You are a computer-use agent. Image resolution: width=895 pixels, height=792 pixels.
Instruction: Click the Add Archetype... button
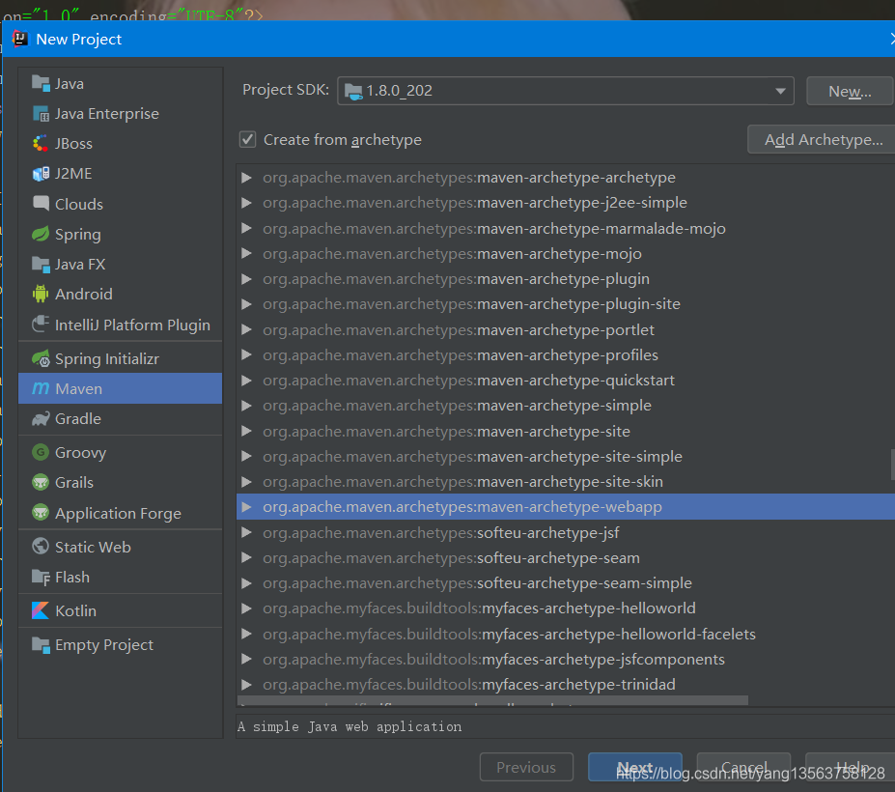click(x=824, y=139)
